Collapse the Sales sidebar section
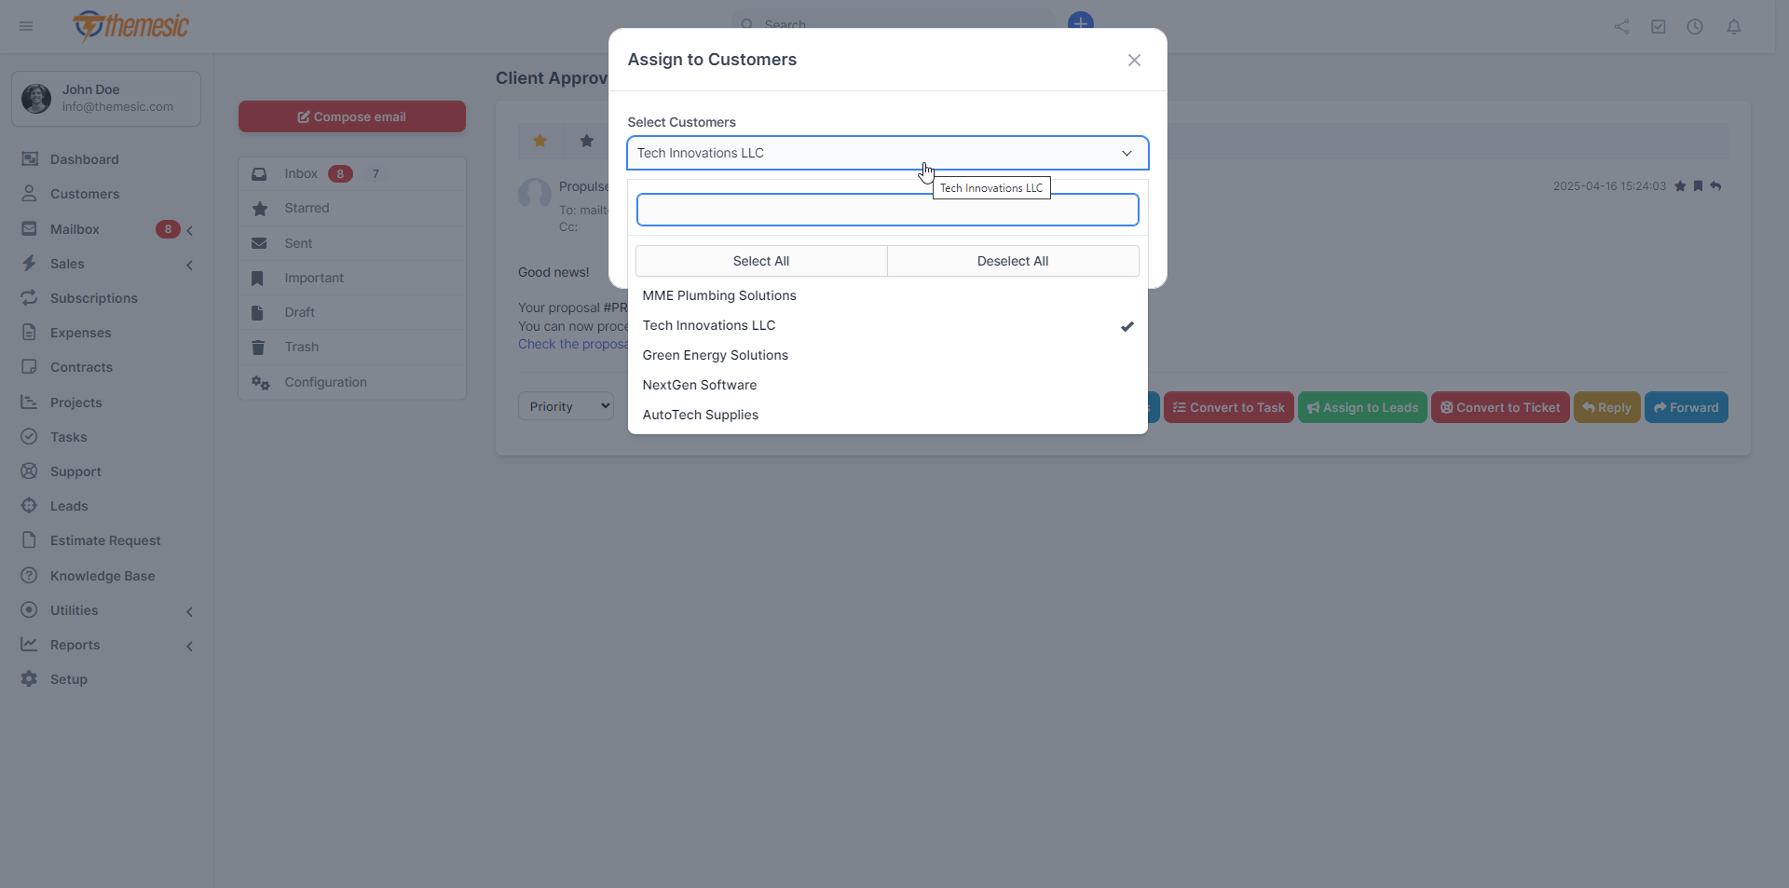This screenshot has height=888, width=1789. [x=189, y=266]
